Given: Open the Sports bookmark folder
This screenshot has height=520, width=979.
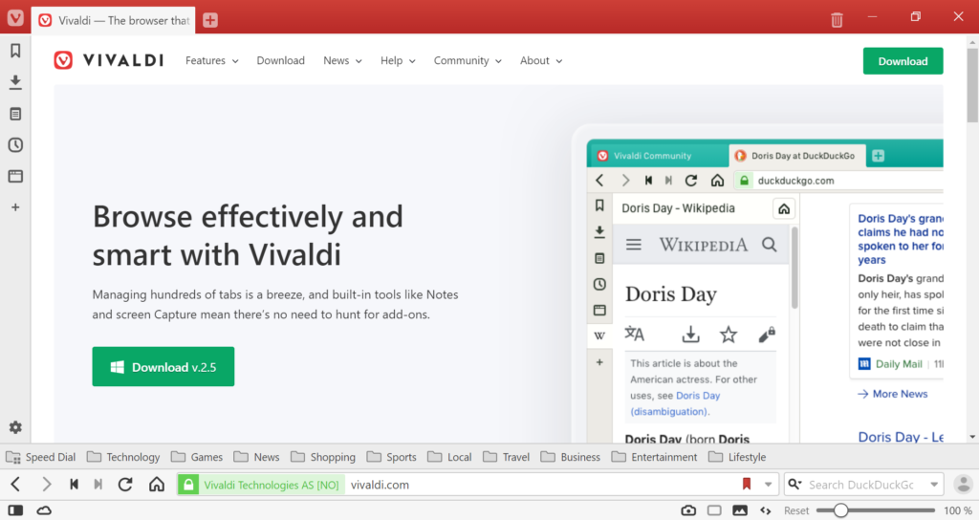Looking at the screenshot, I should [x=391, y=457].
